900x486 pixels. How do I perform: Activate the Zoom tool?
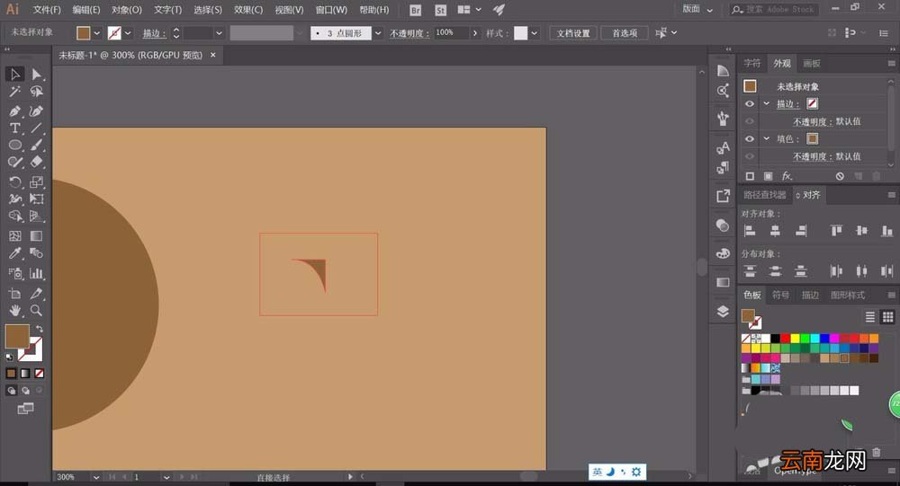36,311
